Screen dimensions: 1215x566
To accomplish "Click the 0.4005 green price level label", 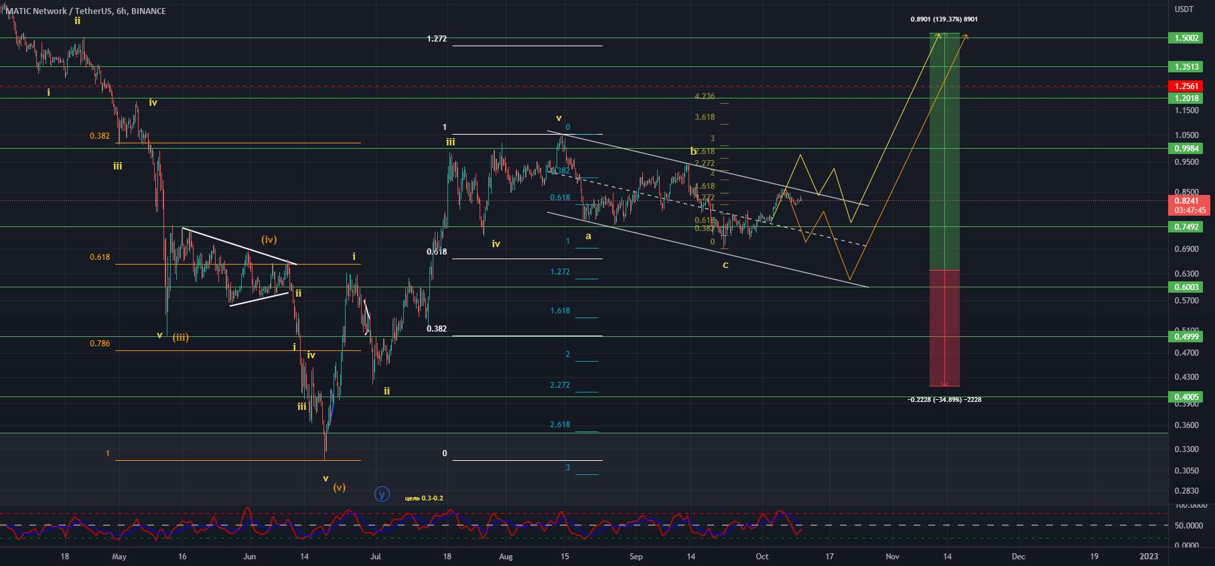I will 1187,397.
